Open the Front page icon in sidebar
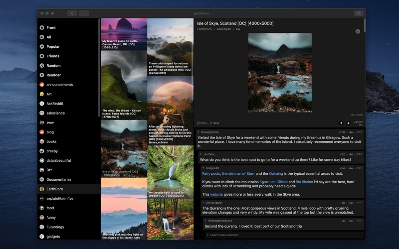The image size is (399, 249). coord(42,28)
